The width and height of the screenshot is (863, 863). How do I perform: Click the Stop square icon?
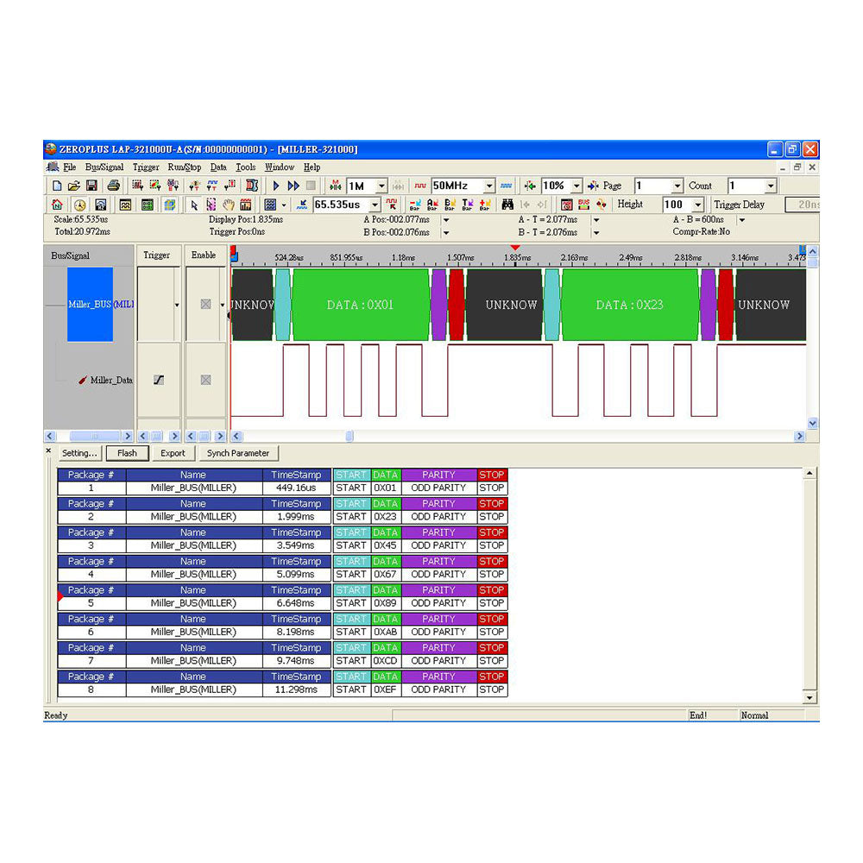pos(311,186)
